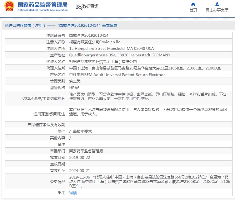Go to 首页 home page text
Image resolution: width=235 pixels, height=200 pixels.
pos(193,10)
